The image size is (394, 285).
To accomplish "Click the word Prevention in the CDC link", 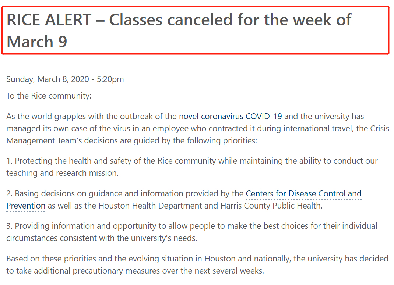I will click(x=26, y=206).
